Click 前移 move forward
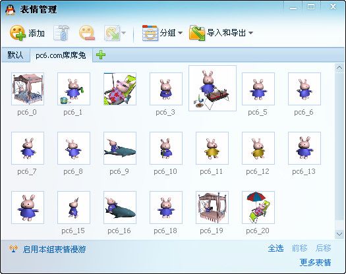 [x=299, y=248]
